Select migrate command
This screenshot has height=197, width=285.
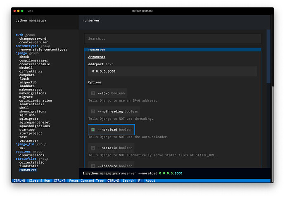click(26, 97)
